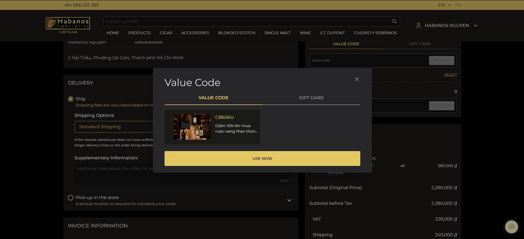Viewport: 524px width, 239px height.
Task: Click Redeem next to Value code field
Action: pos(441,60)
